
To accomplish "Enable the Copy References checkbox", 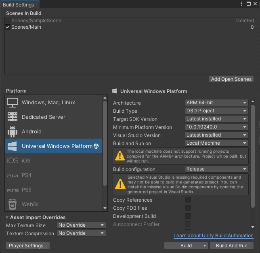I will [188, 200].
